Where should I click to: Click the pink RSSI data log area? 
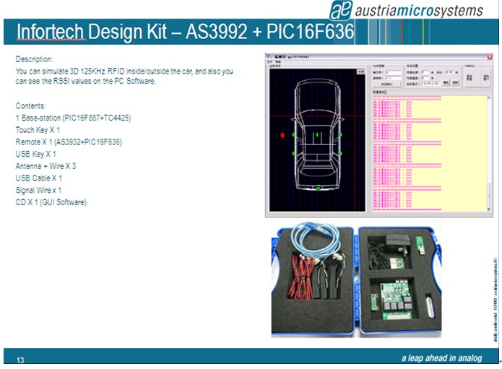[404, 152]
